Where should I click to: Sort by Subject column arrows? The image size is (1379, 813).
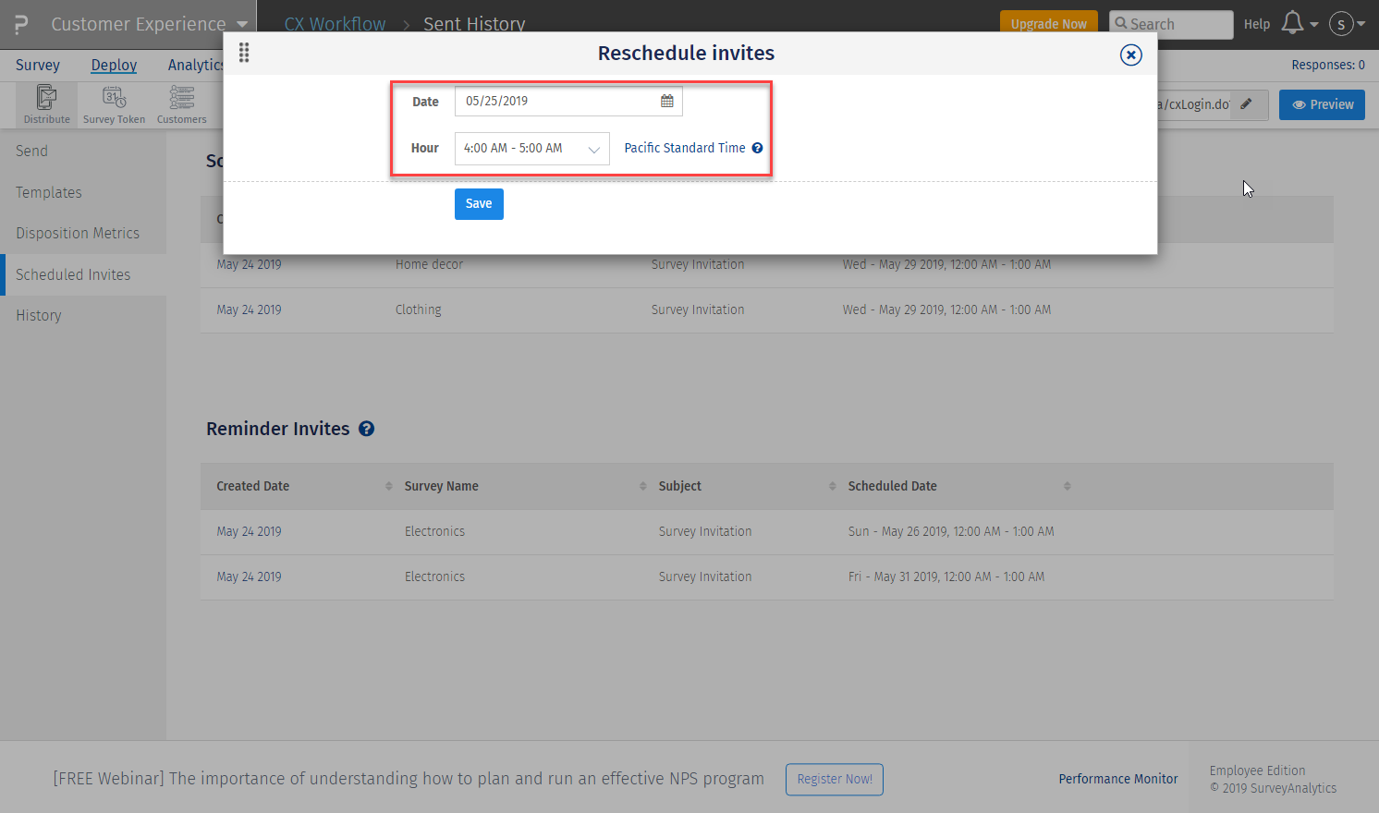832,486
